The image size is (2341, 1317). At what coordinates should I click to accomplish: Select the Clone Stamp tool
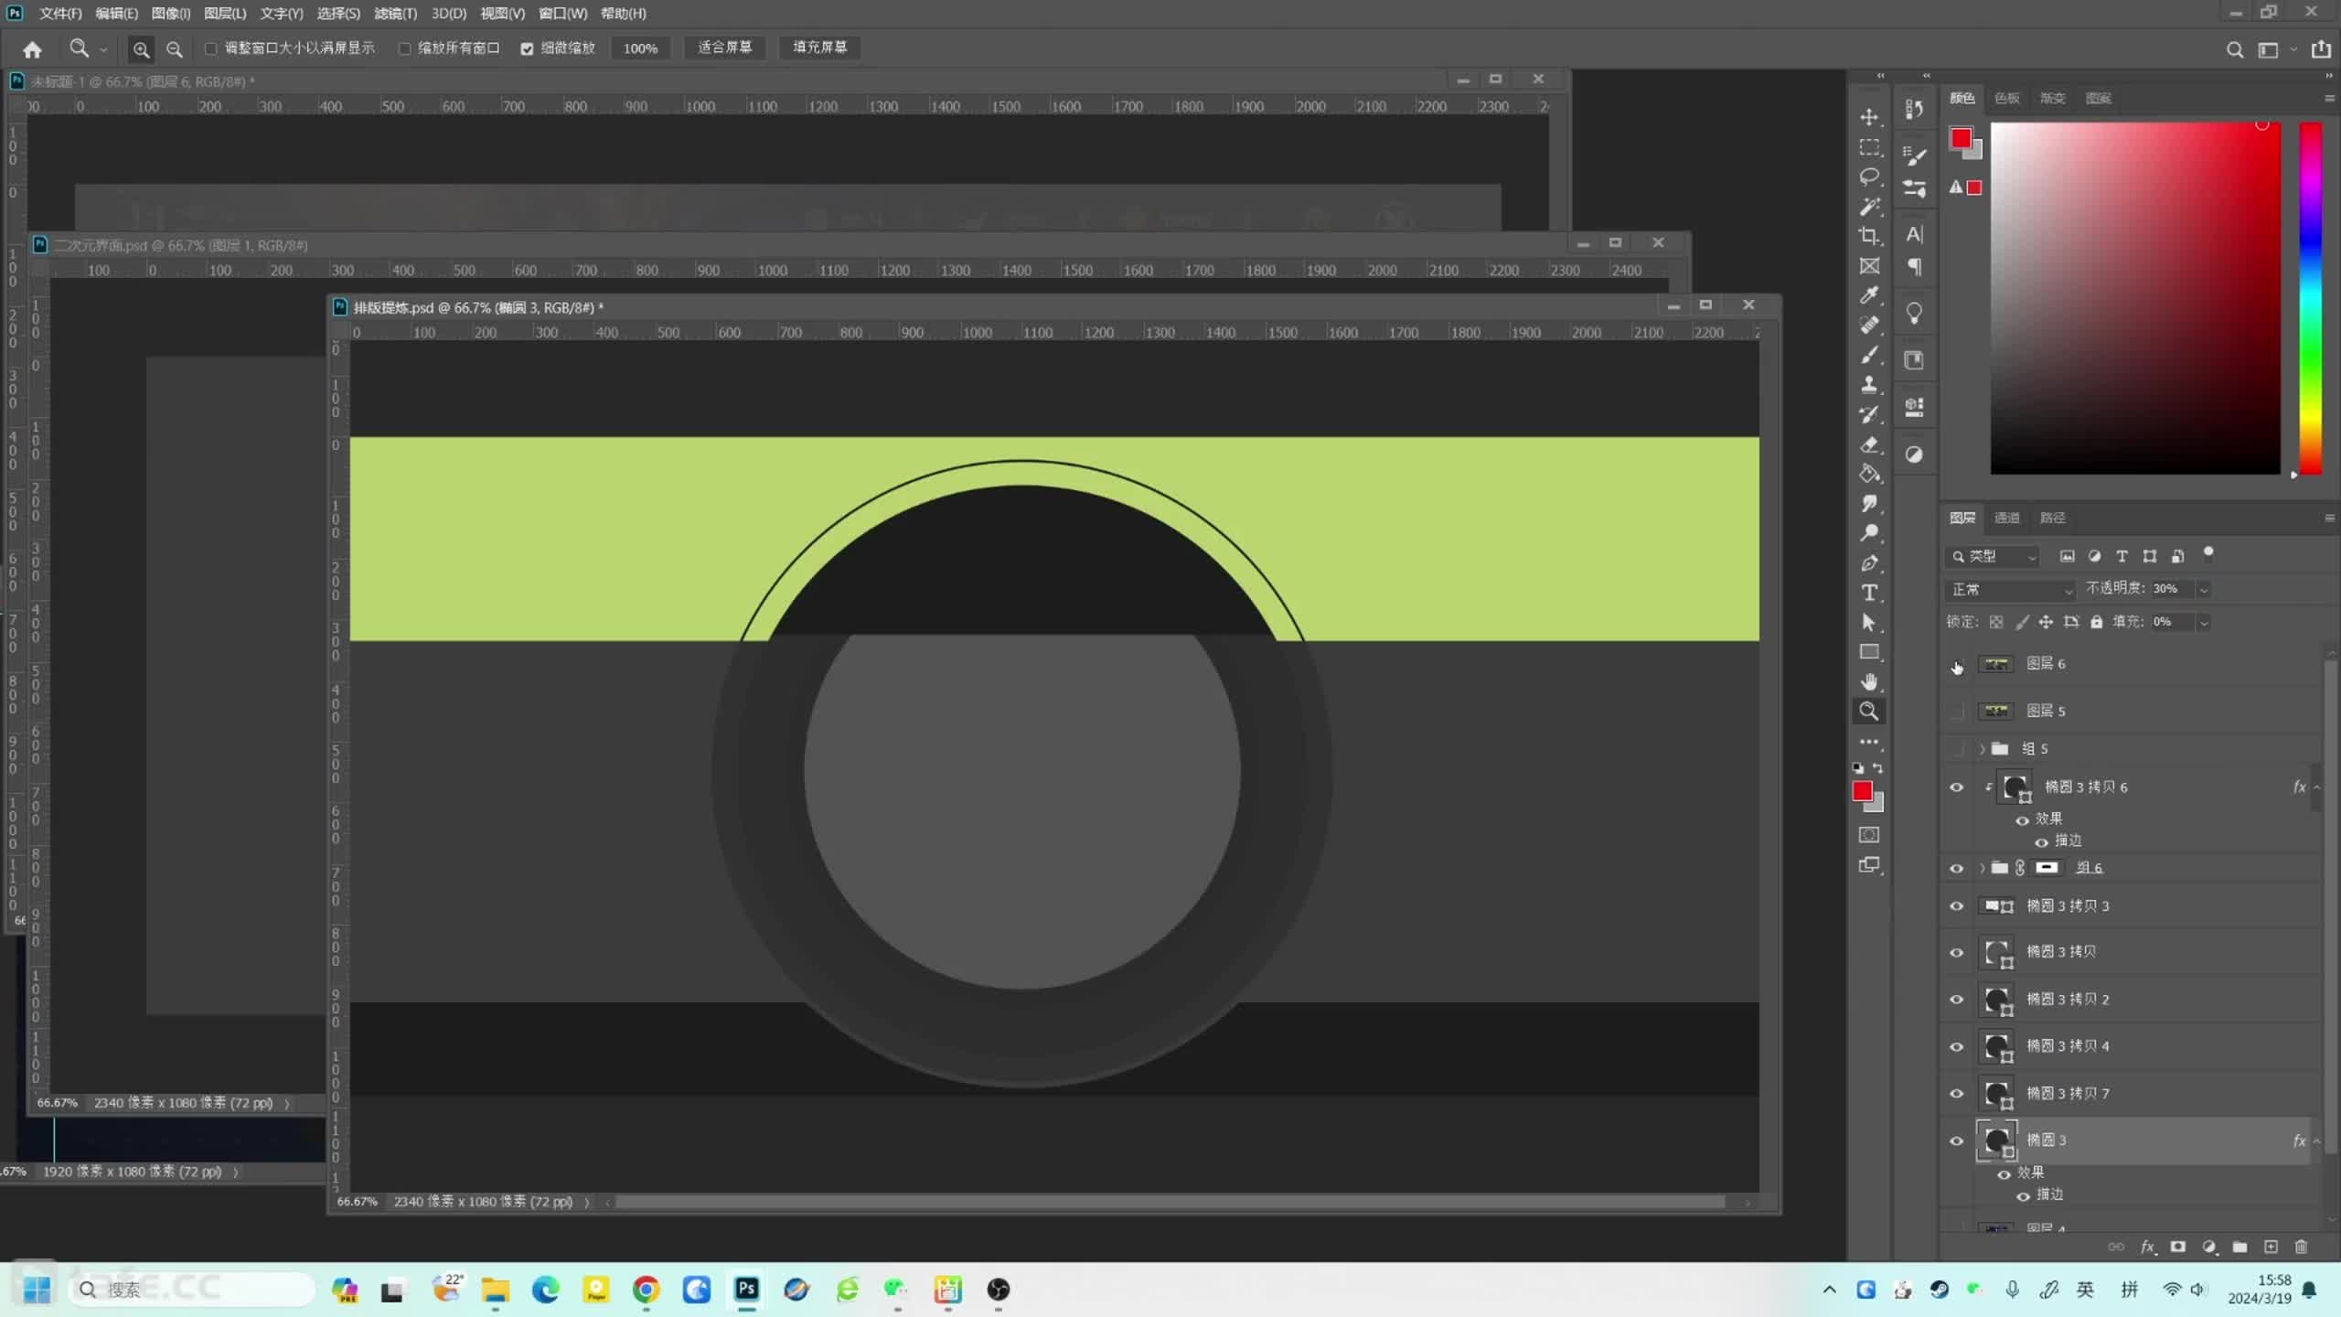(1869, 385)
